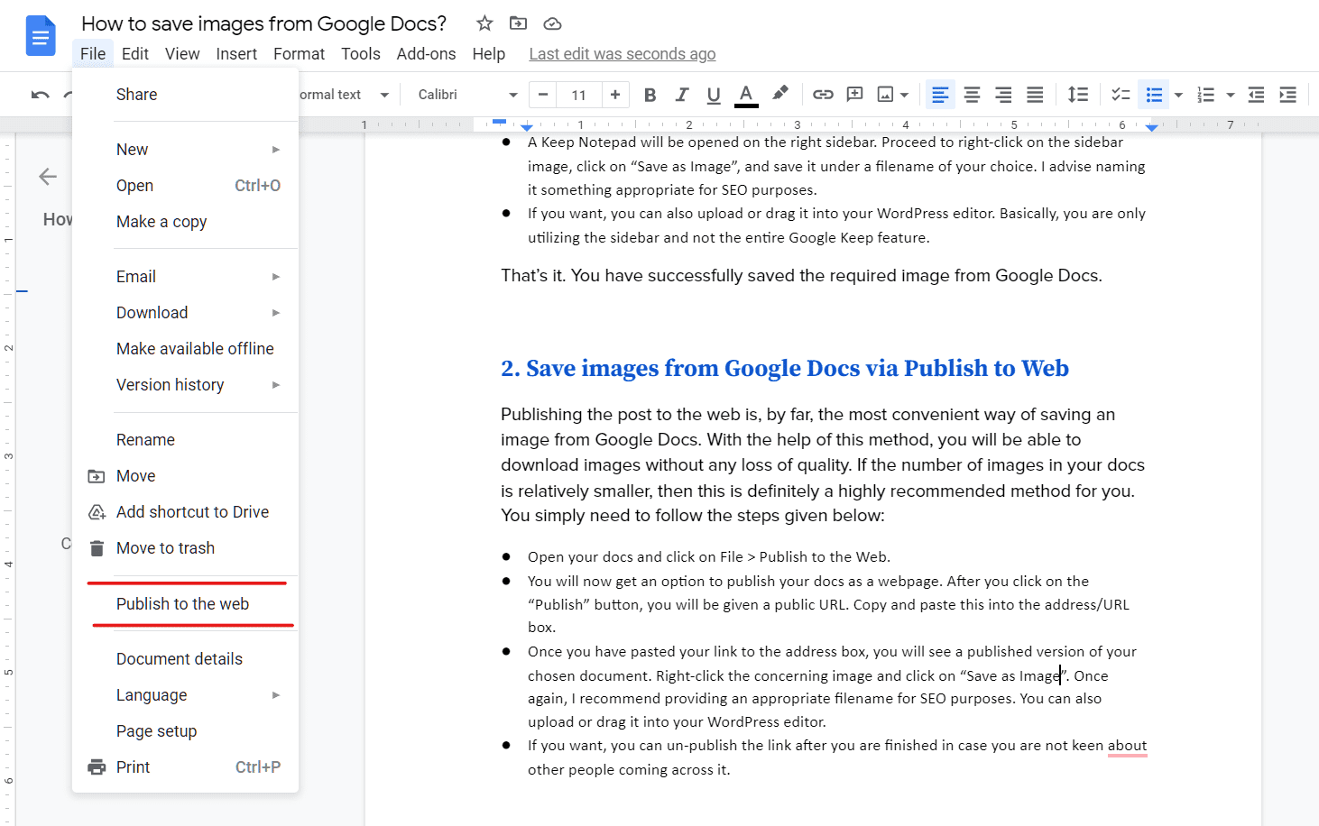
Task: Open the line spacing icon
Action: (1077, 94)
